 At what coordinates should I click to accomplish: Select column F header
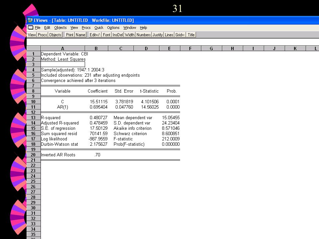[x=190, y=48]
